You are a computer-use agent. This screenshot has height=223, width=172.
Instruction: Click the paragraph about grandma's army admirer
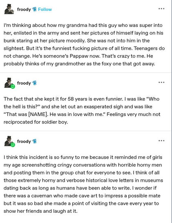84,45
